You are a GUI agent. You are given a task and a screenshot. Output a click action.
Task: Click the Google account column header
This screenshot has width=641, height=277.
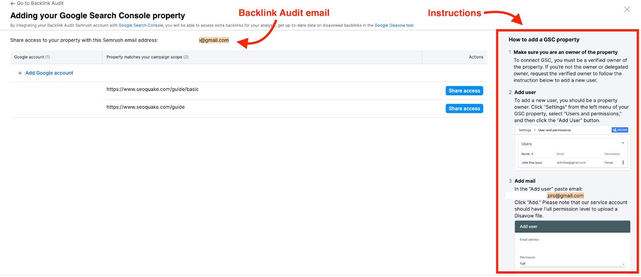click(32, 57)
